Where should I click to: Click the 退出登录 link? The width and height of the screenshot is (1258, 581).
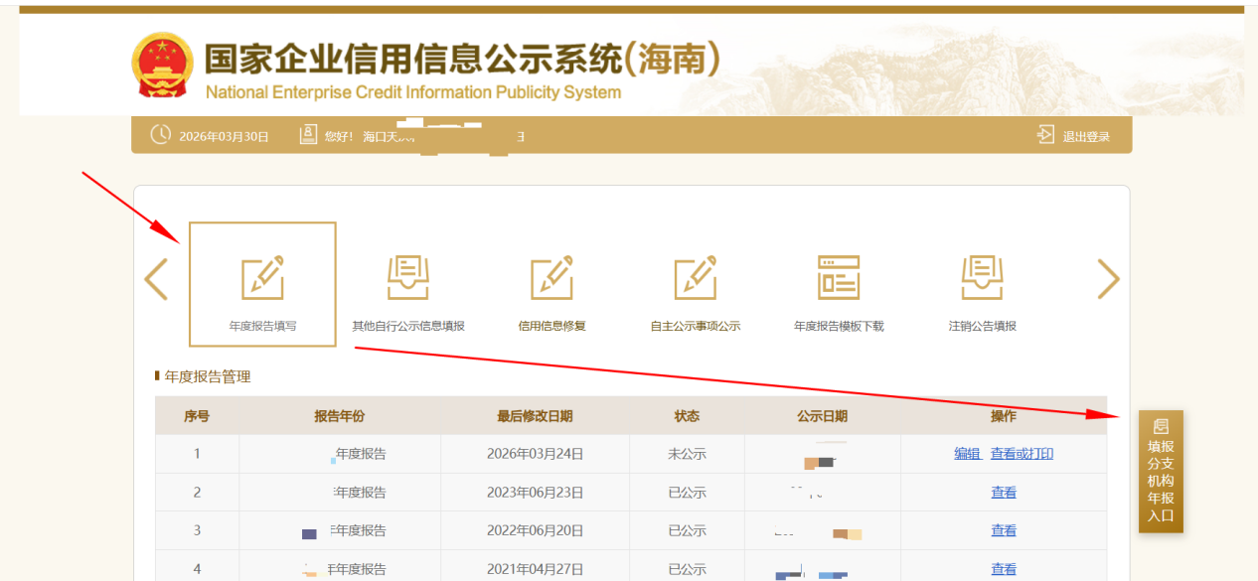pos(1086,137)
